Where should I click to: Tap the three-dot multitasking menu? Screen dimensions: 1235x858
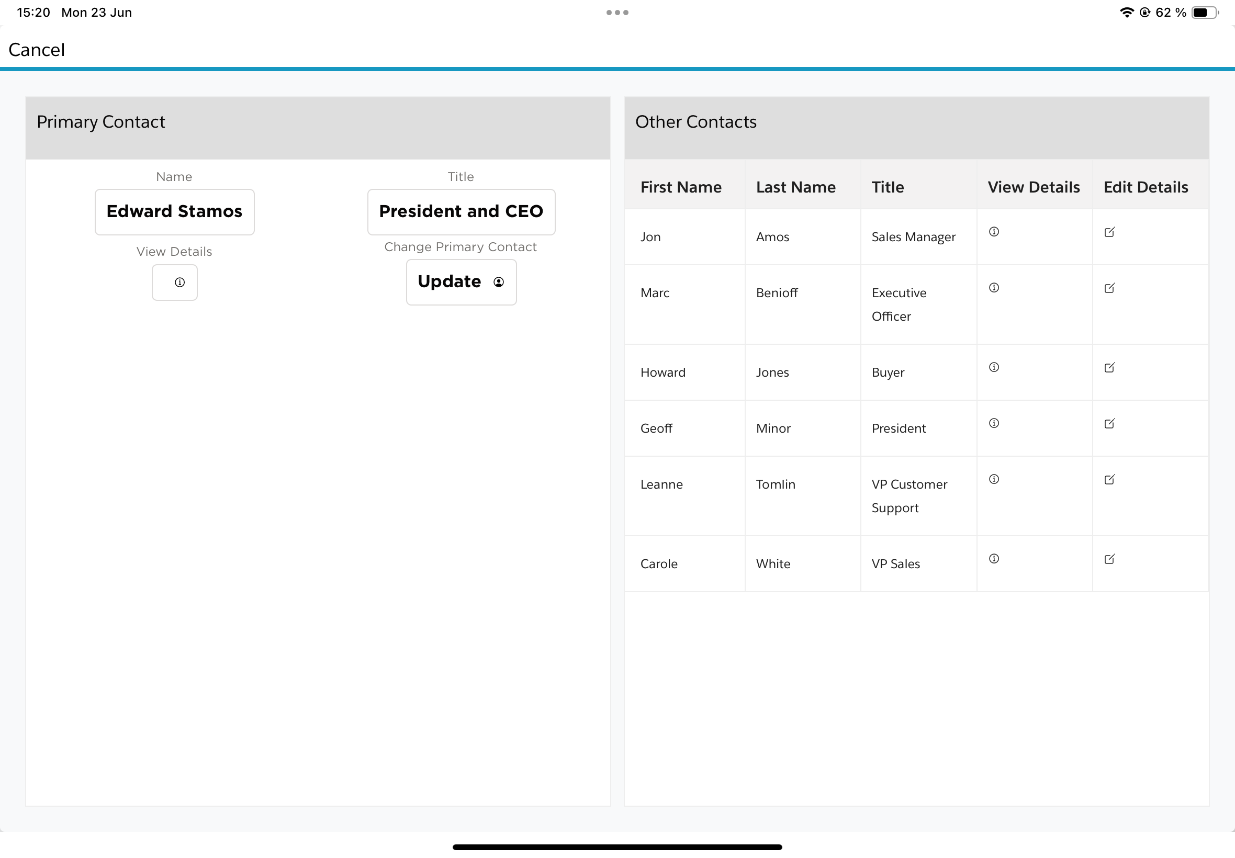click(617, 13)
